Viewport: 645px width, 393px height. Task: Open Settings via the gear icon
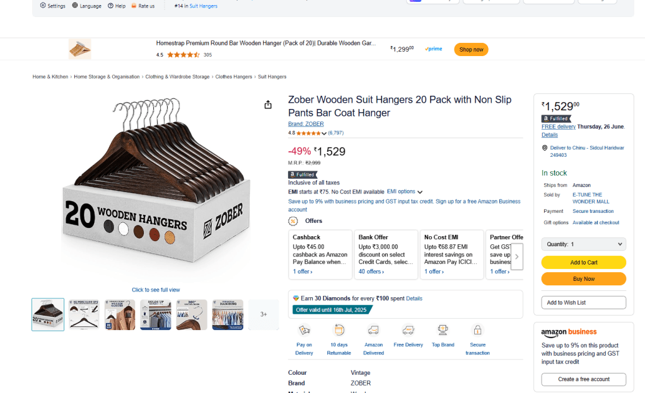click(x=43, y=6)
